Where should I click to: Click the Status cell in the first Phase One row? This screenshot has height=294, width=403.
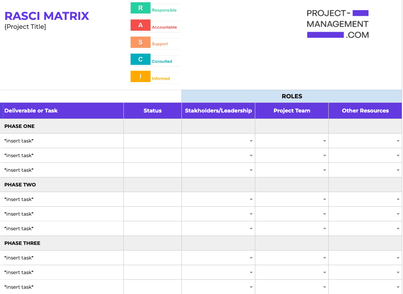[152, 141]
